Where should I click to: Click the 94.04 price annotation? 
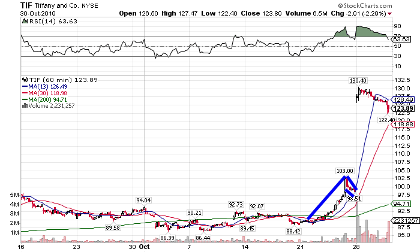[143, 200]
